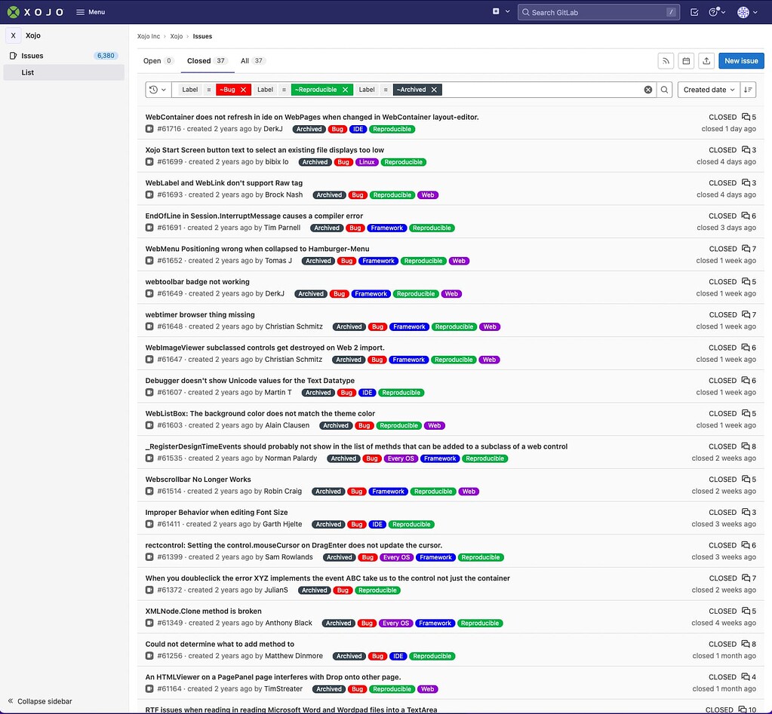Screen dimensions: 772x714
Task: Click issue type icon for #61372
Action: 149,590
